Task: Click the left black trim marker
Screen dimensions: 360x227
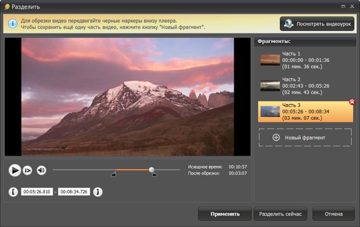Action: pyautogui.click(x=114, y=175)
